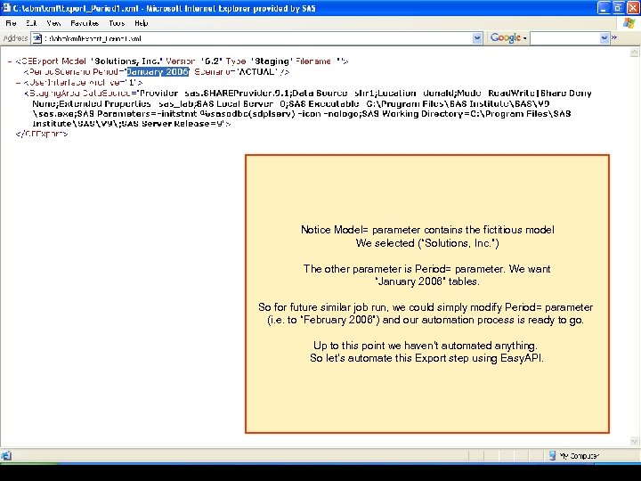Maximize the Internet Explorer window
Viewport: 641px width, 481px height.
[x=618, y=8]
